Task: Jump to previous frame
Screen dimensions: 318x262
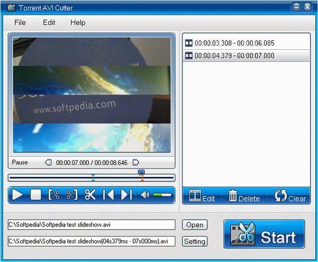Action: pyautogui.click(x=108, y=195)
